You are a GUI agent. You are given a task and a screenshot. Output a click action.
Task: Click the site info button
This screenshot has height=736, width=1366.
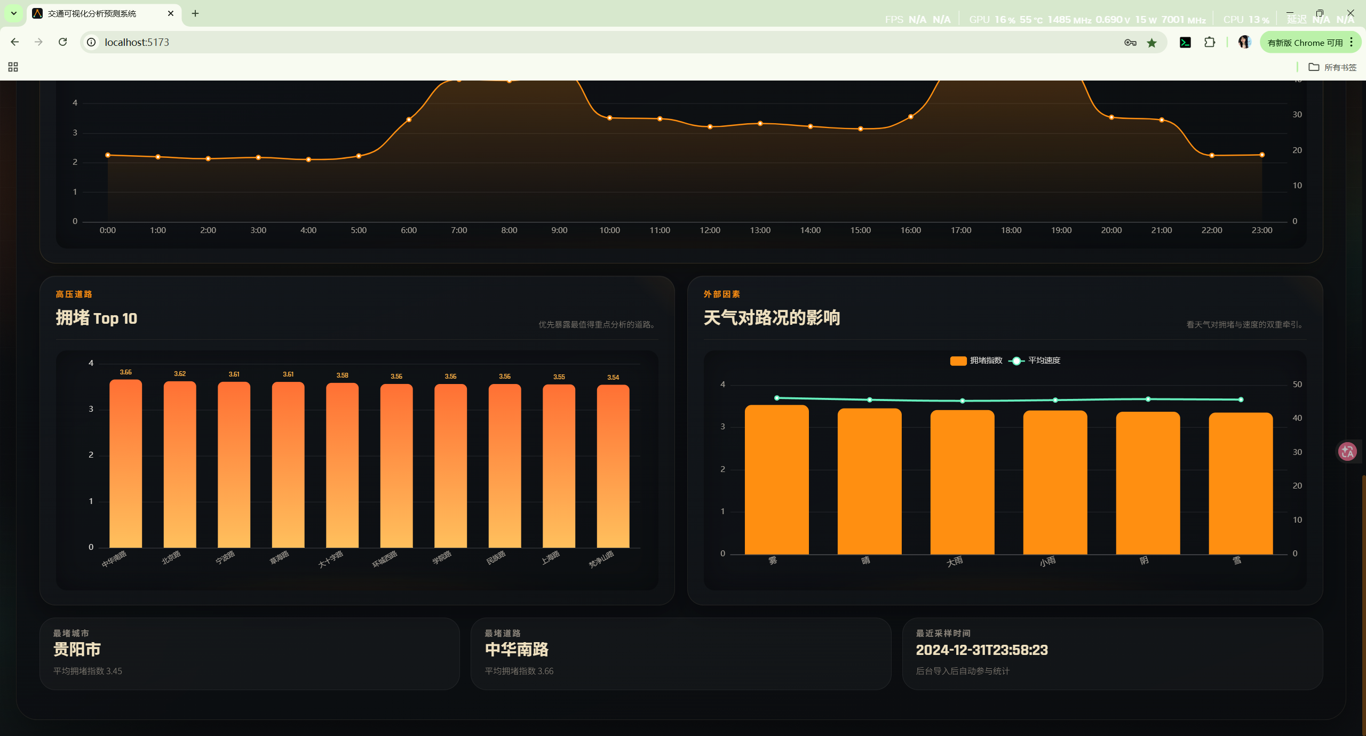coord(92,42)
